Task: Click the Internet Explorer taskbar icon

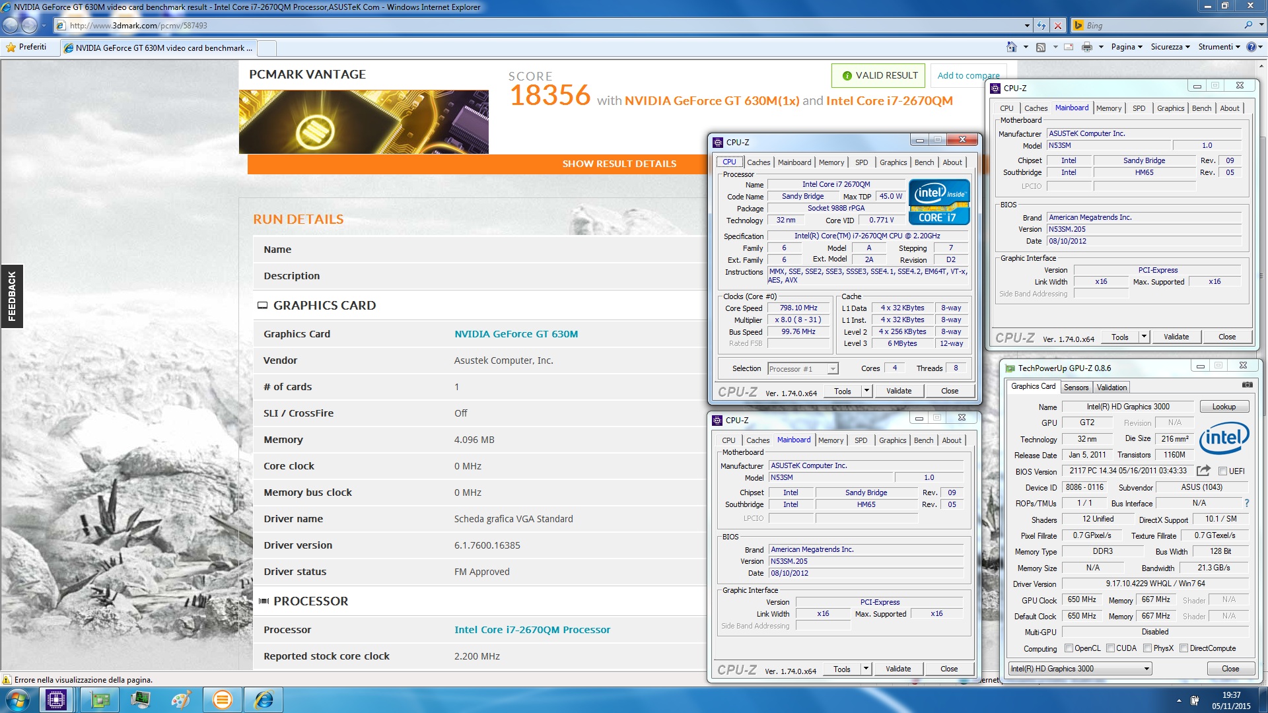Action: click(x=264, y=700)
